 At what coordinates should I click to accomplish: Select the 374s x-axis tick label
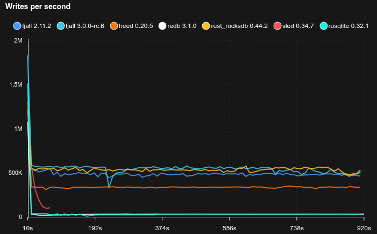(162, 228)
